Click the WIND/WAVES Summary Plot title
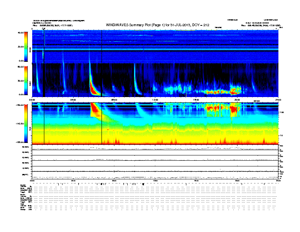Viewport: 300px width, 232px height. [x=158, y=25]
